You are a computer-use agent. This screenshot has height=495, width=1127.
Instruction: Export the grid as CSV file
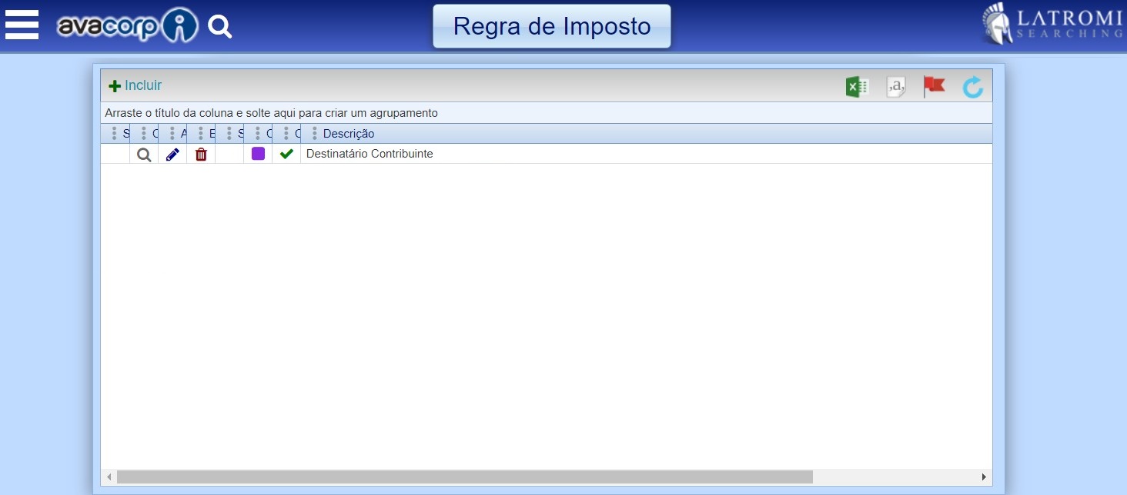click(895, 87)
